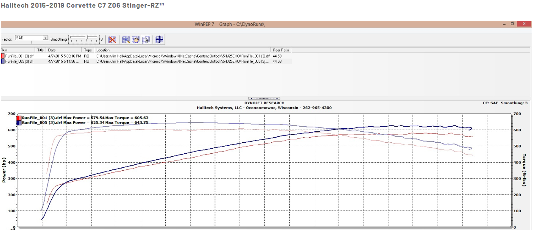Click the Halltech Corvette C7 Z06 Stinger-RZ heading
Viewport: 533px width, 230px height.
click(83, 5)
